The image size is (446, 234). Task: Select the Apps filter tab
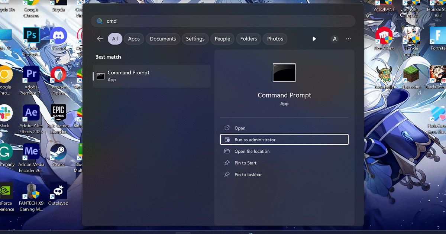pos(134,39)
